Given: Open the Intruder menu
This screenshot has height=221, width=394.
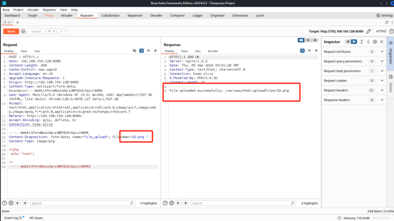Looking at the screenshot, I should (x=33, y=10).
